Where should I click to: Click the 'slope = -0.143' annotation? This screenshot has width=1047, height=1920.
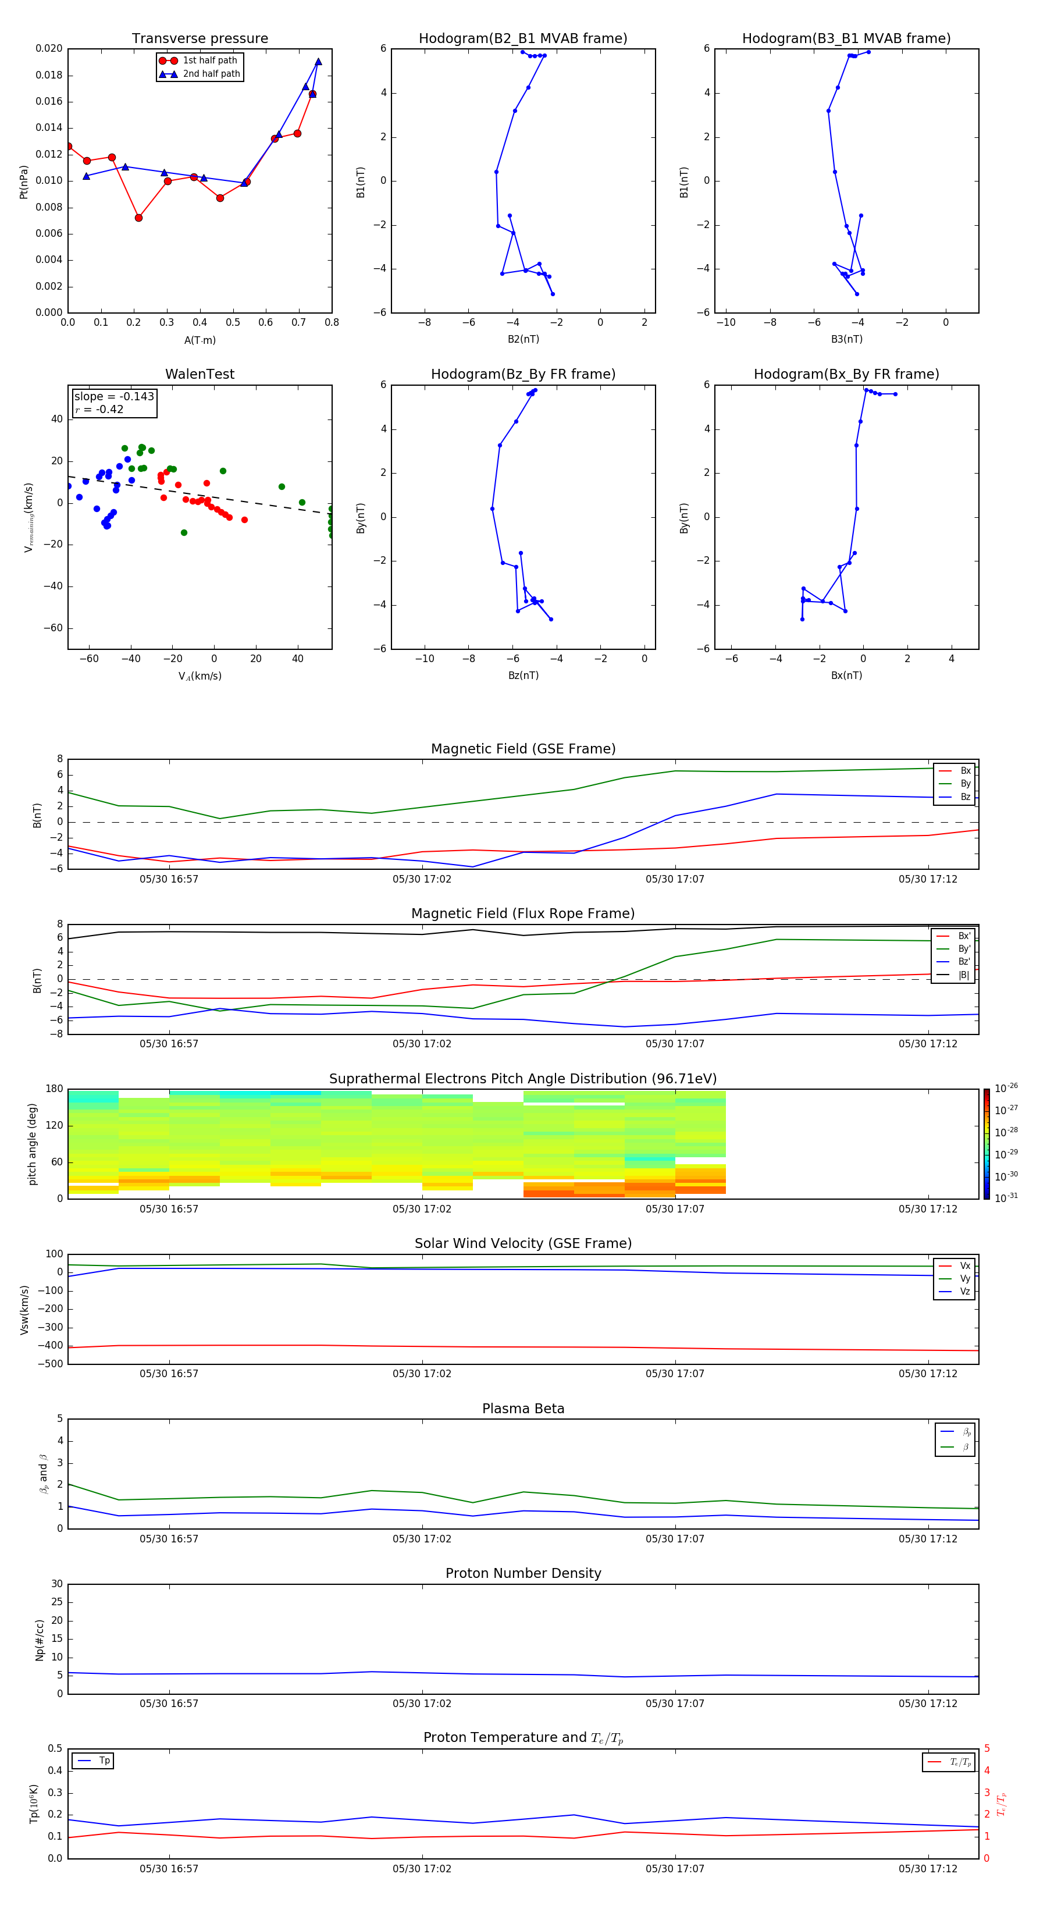coord(114,397)
